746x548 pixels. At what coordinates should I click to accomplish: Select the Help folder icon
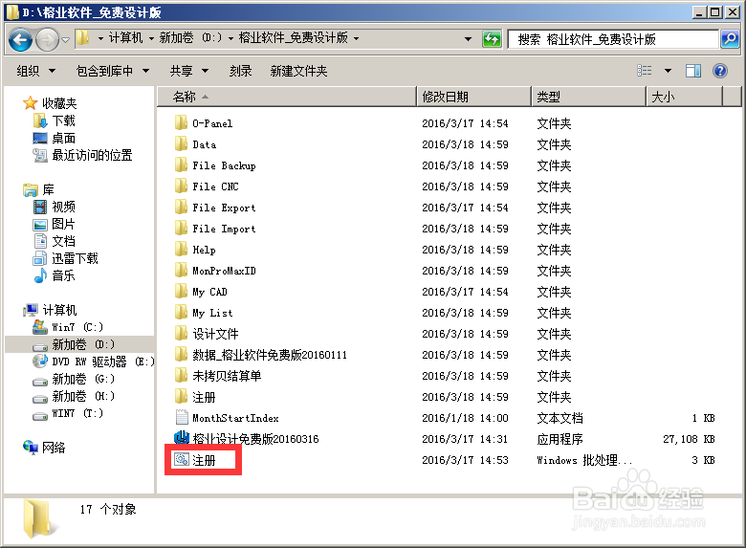pyautogui.click(x=181, y=250)
